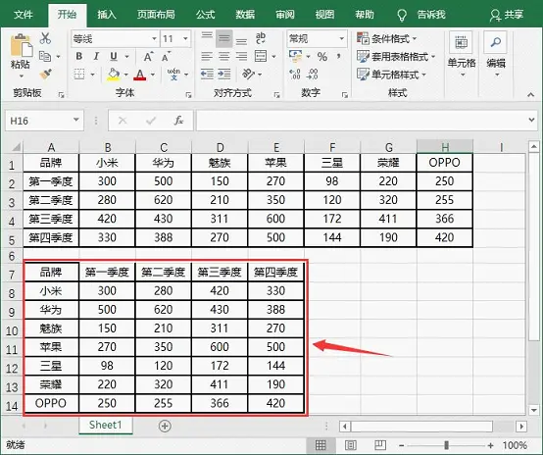Increase font size with large A
Screen dimensions: 543x455
pos(148,57)
